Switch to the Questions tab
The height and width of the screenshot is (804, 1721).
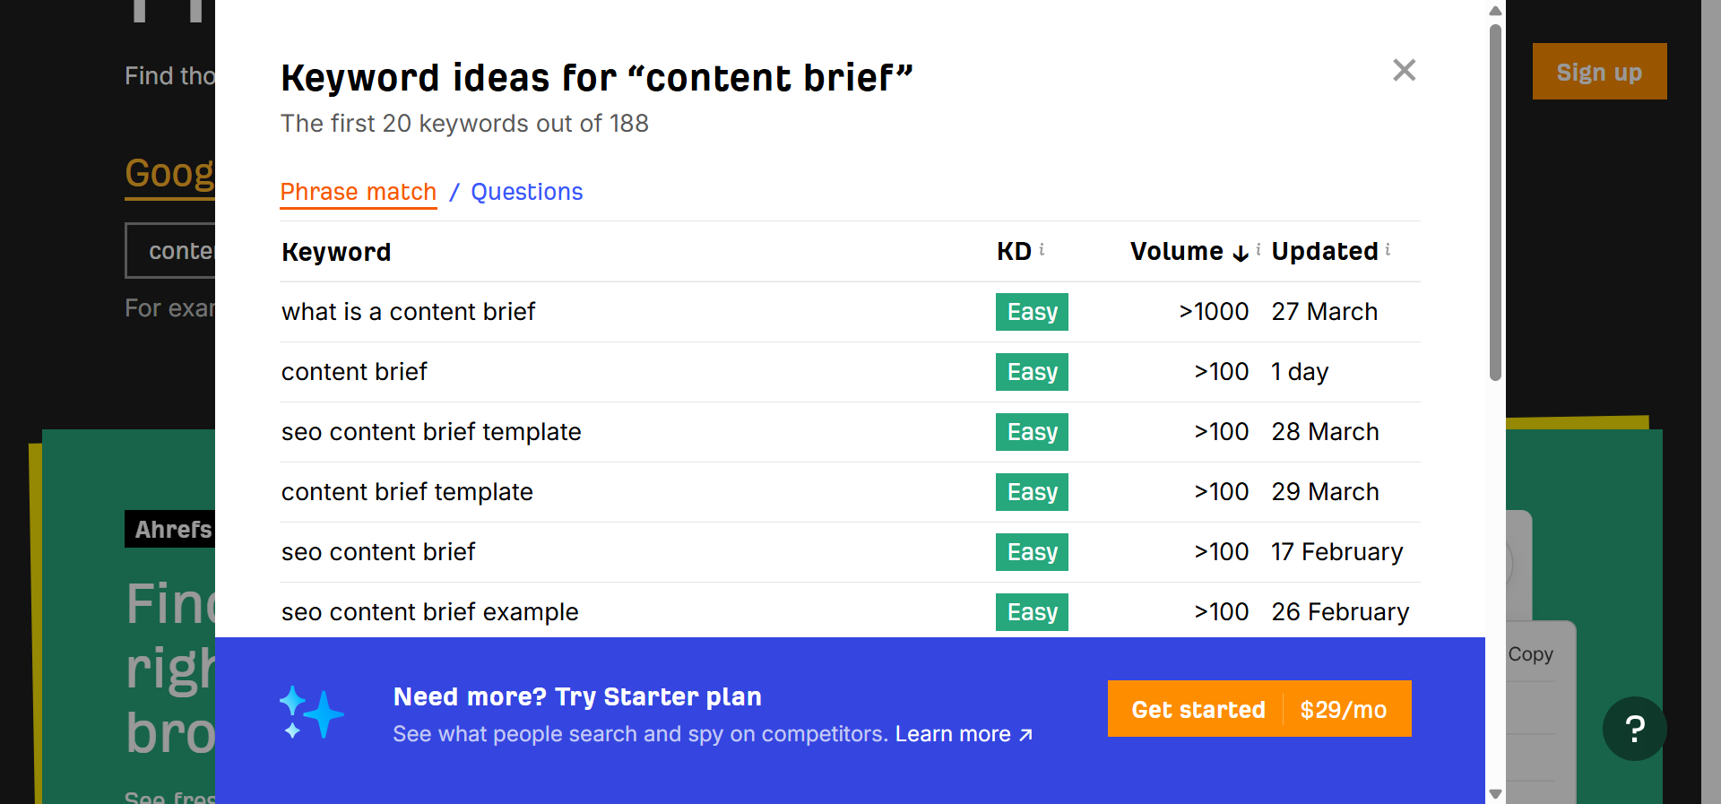coord(526,192)
